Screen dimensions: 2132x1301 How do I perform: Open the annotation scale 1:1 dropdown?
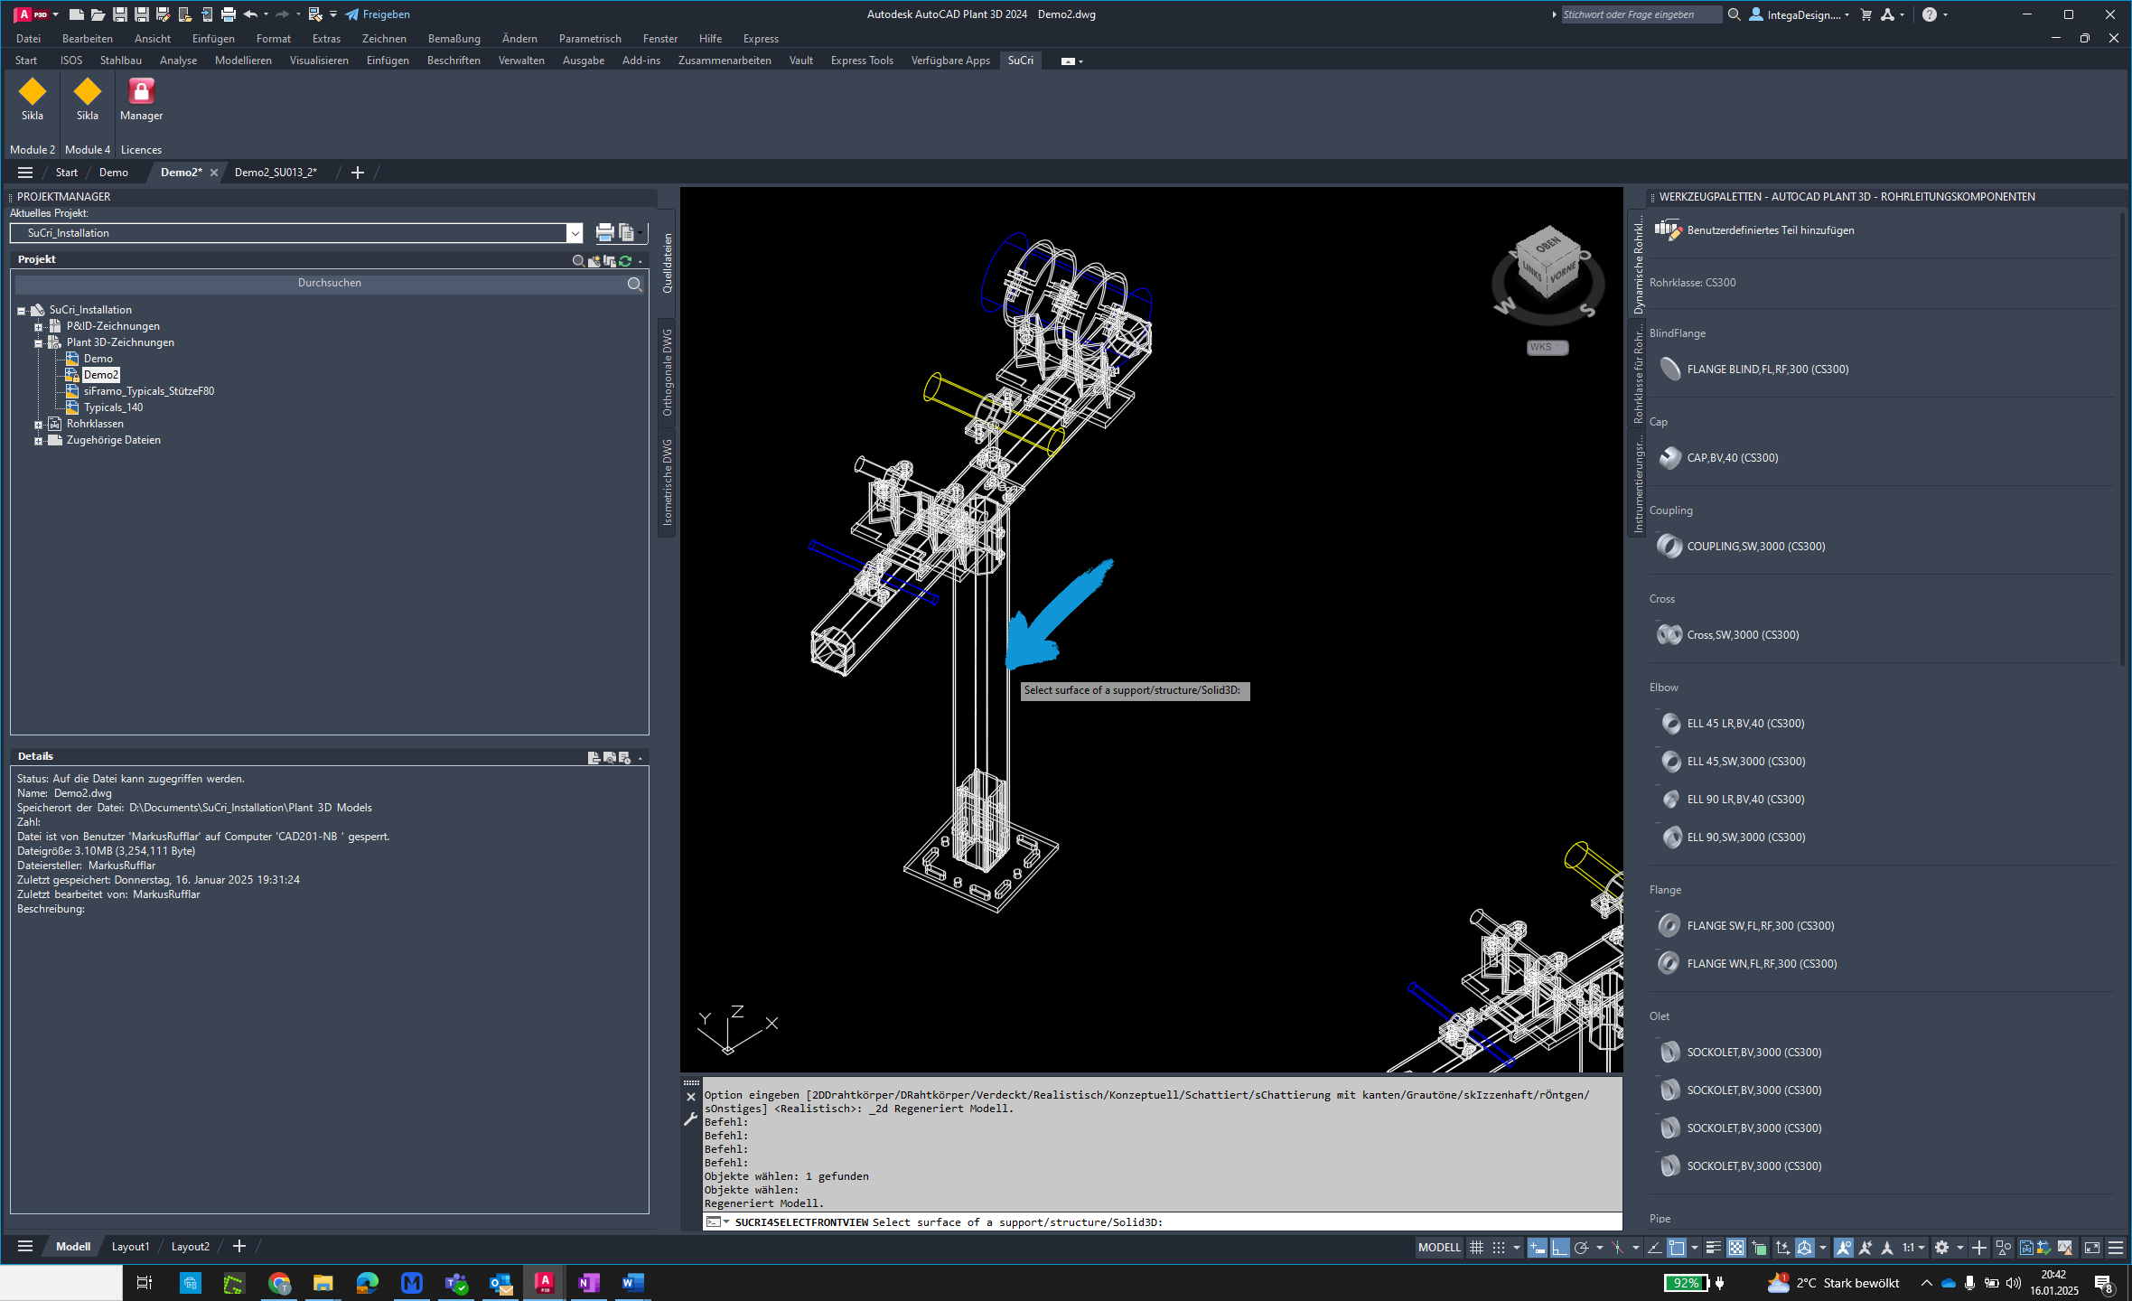click(x=1913, y=1248)
